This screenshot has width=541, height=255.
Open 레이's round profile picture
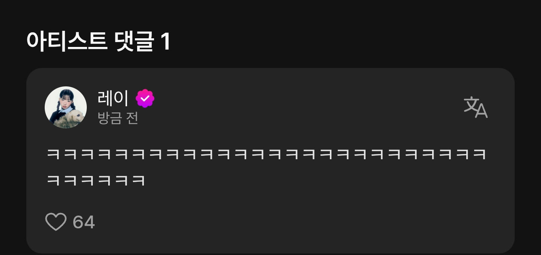tap(66, 107)
